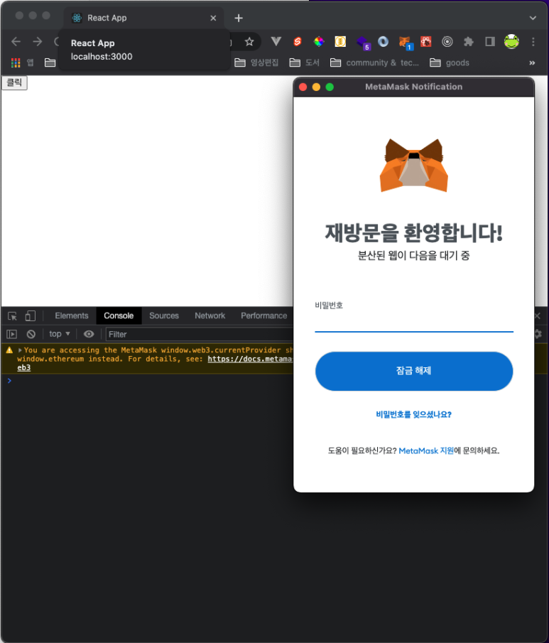Close the MetaMask Notification window
Viewport: 549px width, 643px height.
coord(303,87)
